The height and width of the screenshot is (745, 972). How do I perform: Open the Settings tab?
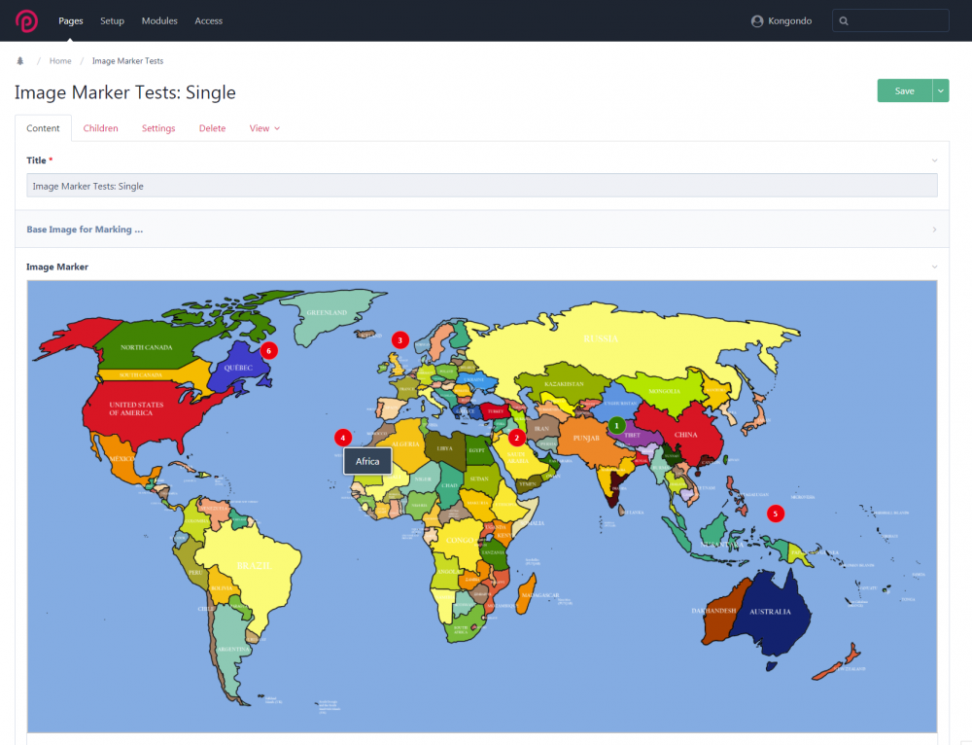158,128
